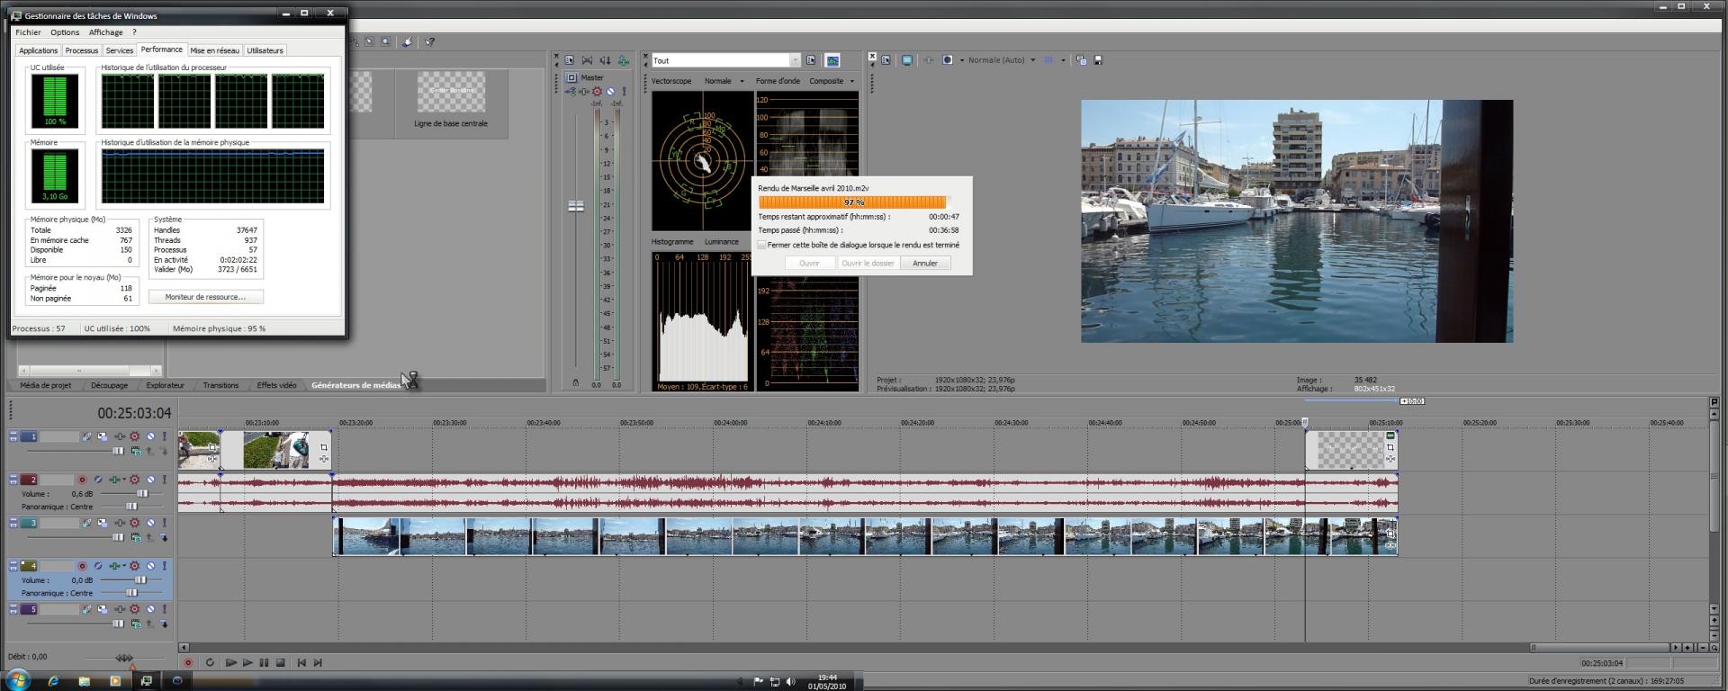This screenshot has width=1728, height=691.
Task: Open track 4 automation mode dropdown arrow
Action: coord(124,566)
